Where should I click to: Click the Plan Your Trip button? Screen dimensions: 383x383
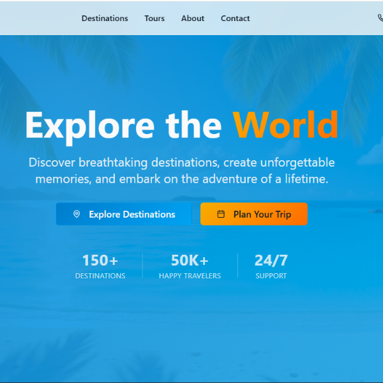click(x=254, y=214)
